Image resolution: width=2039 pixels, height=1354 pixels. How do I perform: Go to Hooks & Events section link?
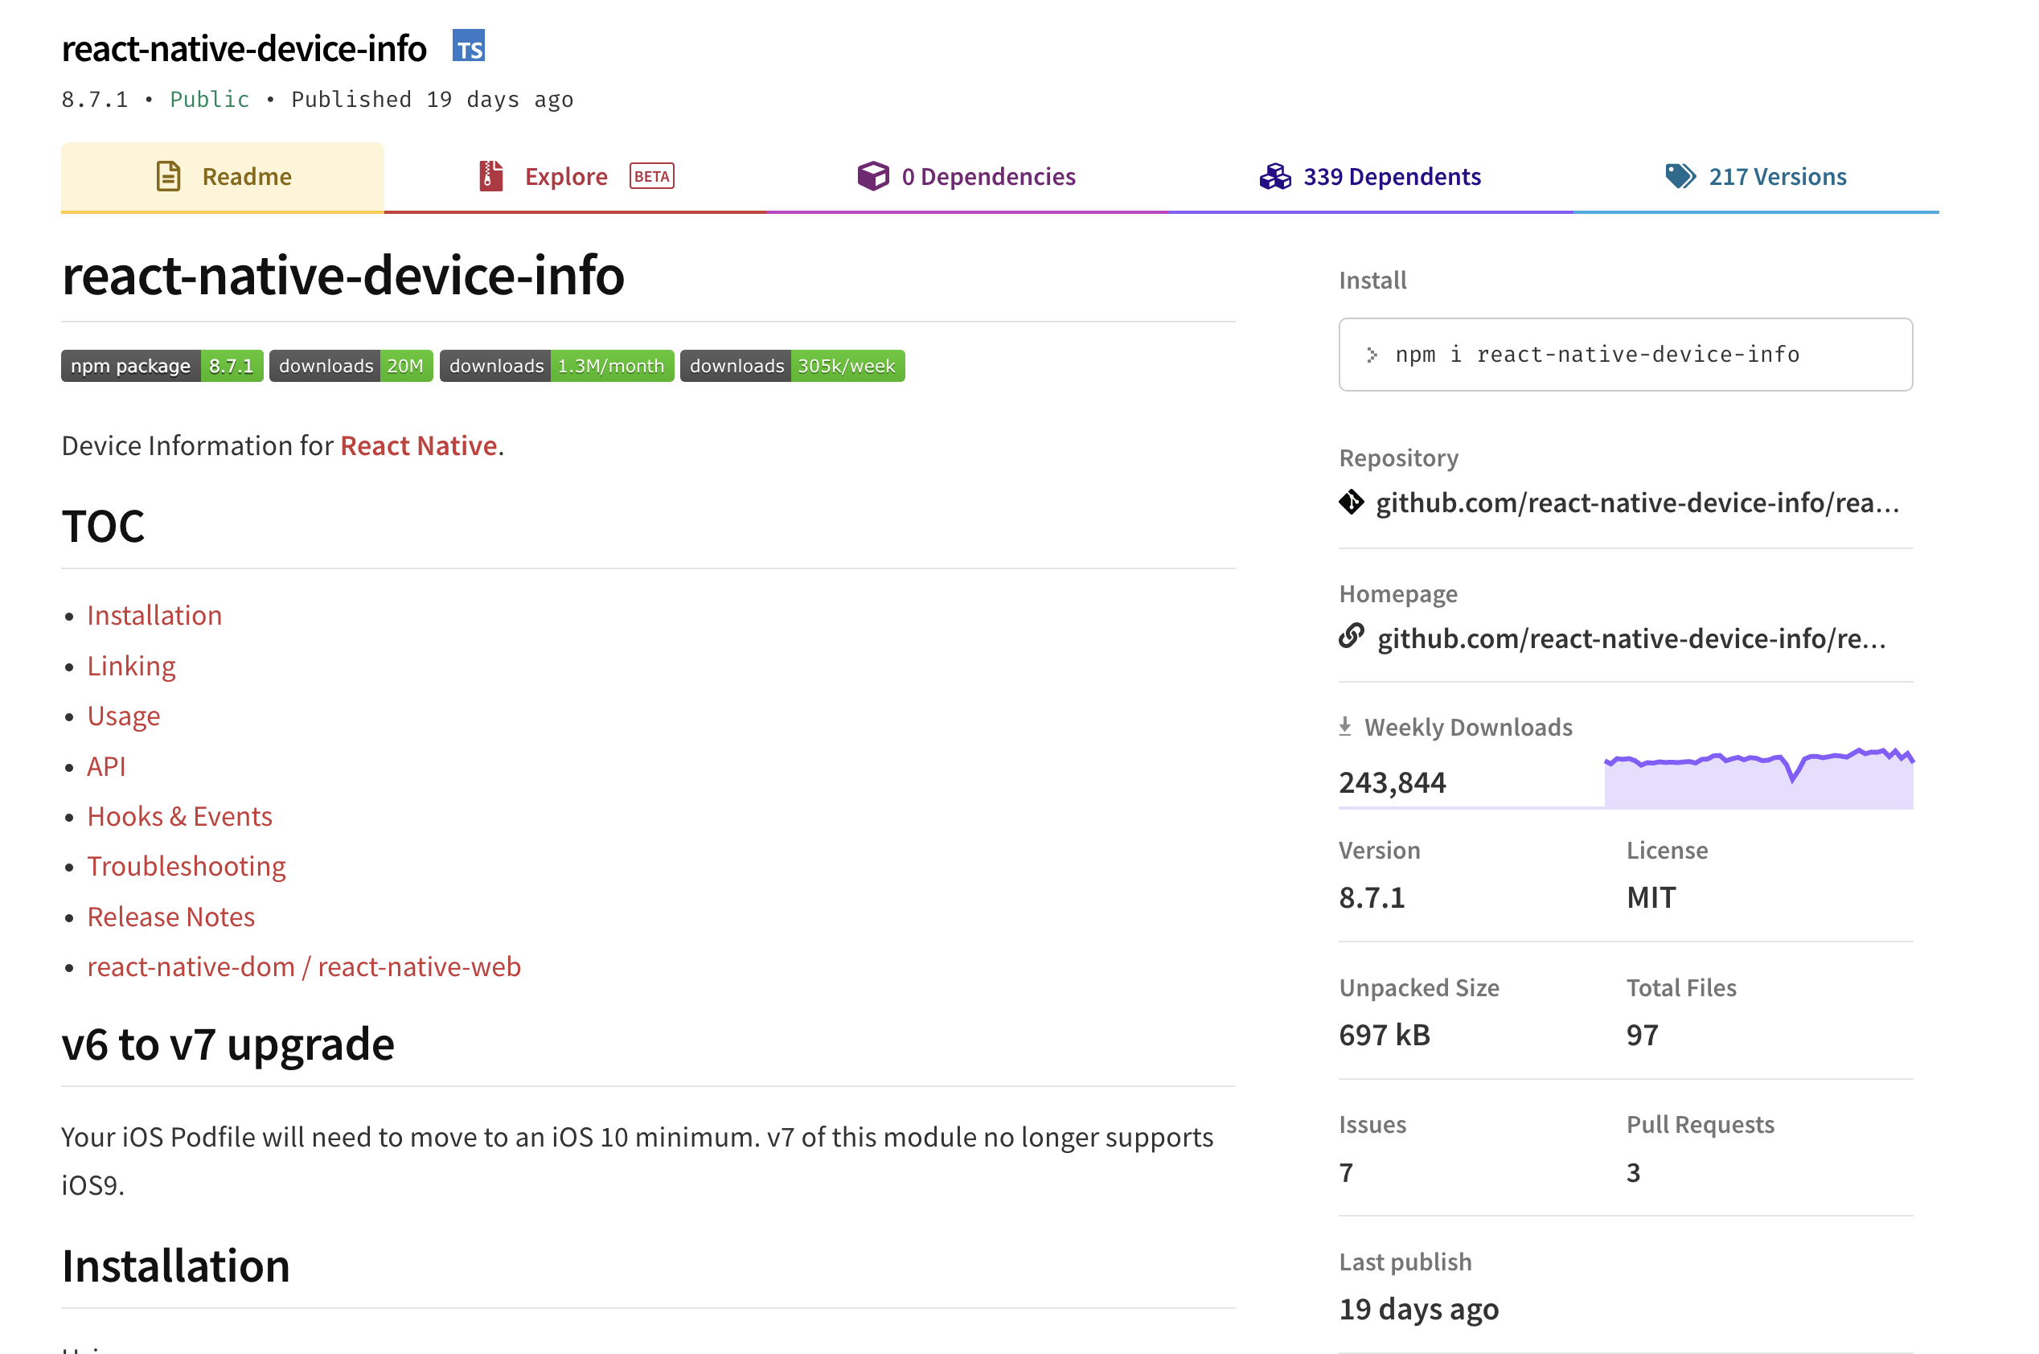click(179, 816)
